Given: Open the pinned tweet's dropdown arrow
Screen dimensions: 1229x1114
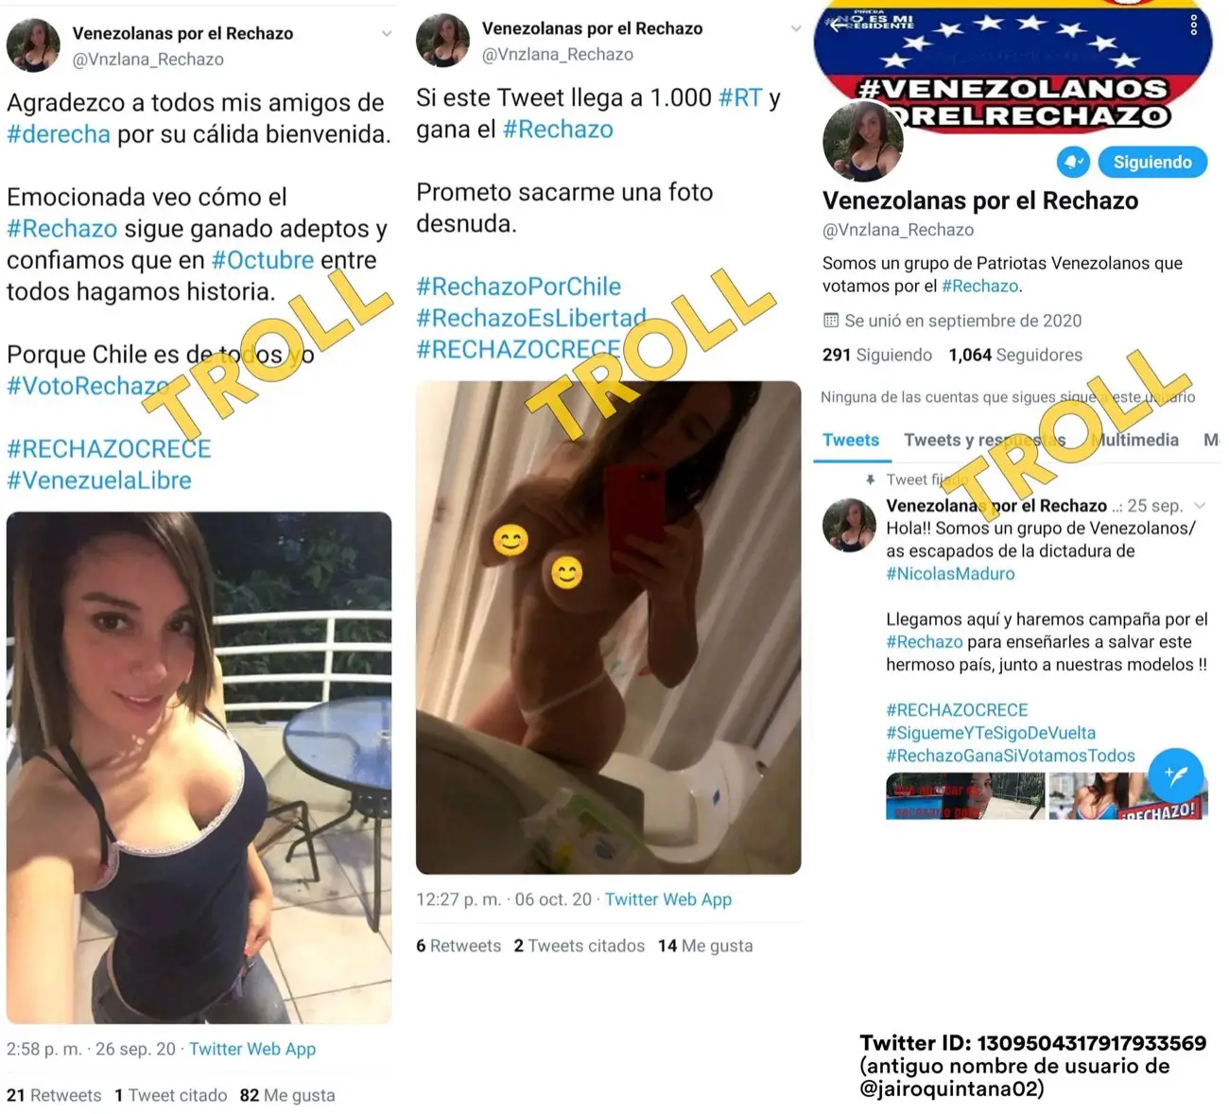Looking at the screenshot, I should pos(1200,505).
